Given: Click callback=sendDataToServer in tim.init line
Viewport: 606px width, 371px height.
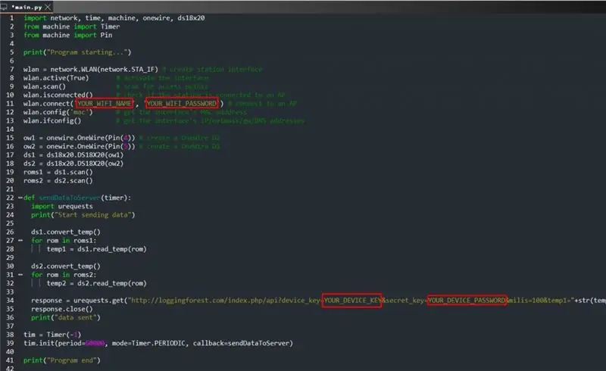Looking at the screenshot, I should pyautogui.click(x=242, y=343).
